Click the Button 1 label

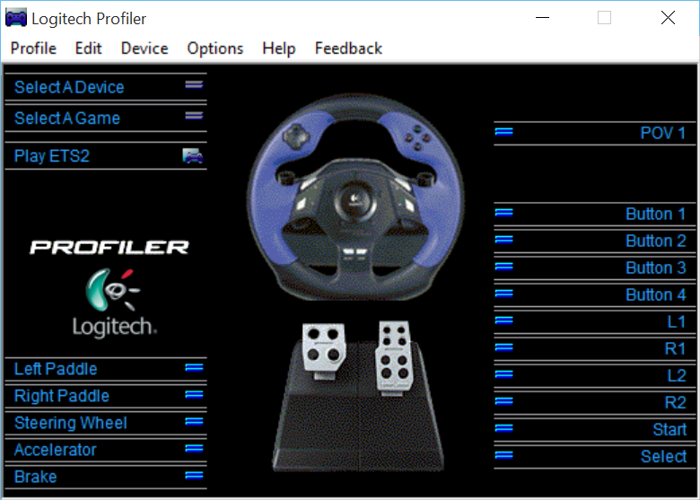pos(656,214)
